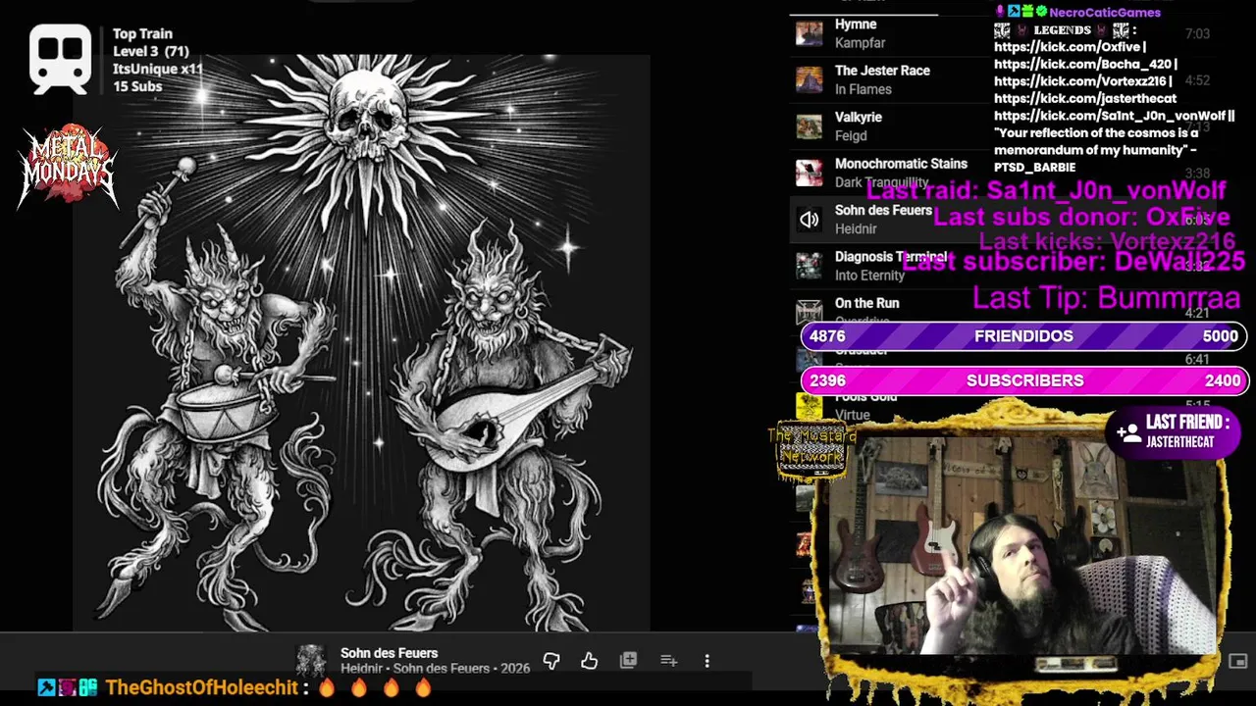Screen dimensions: 1256x706
Task: Open artist 'In Flames' in the queue
Action: pyautogui.click(x=863, y=89)
